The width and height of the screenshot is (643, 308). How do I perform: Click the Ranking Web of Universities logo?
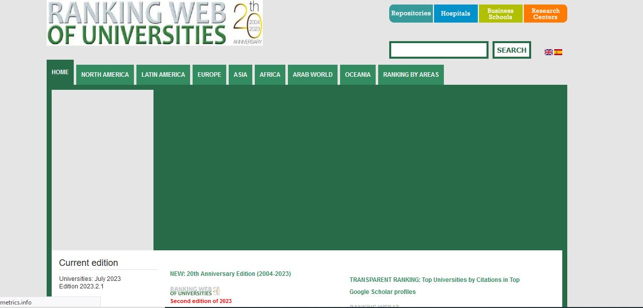click(x=154, y=23)
